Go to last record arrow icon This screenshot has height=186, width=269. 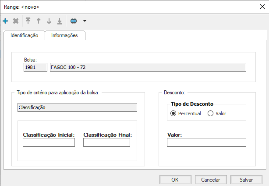pyautogui.click(x=60, y=21)
